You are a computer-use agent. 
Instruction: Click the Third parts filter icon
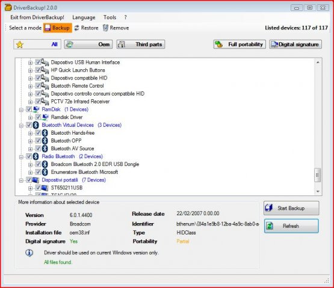click(x=122, y=44)
